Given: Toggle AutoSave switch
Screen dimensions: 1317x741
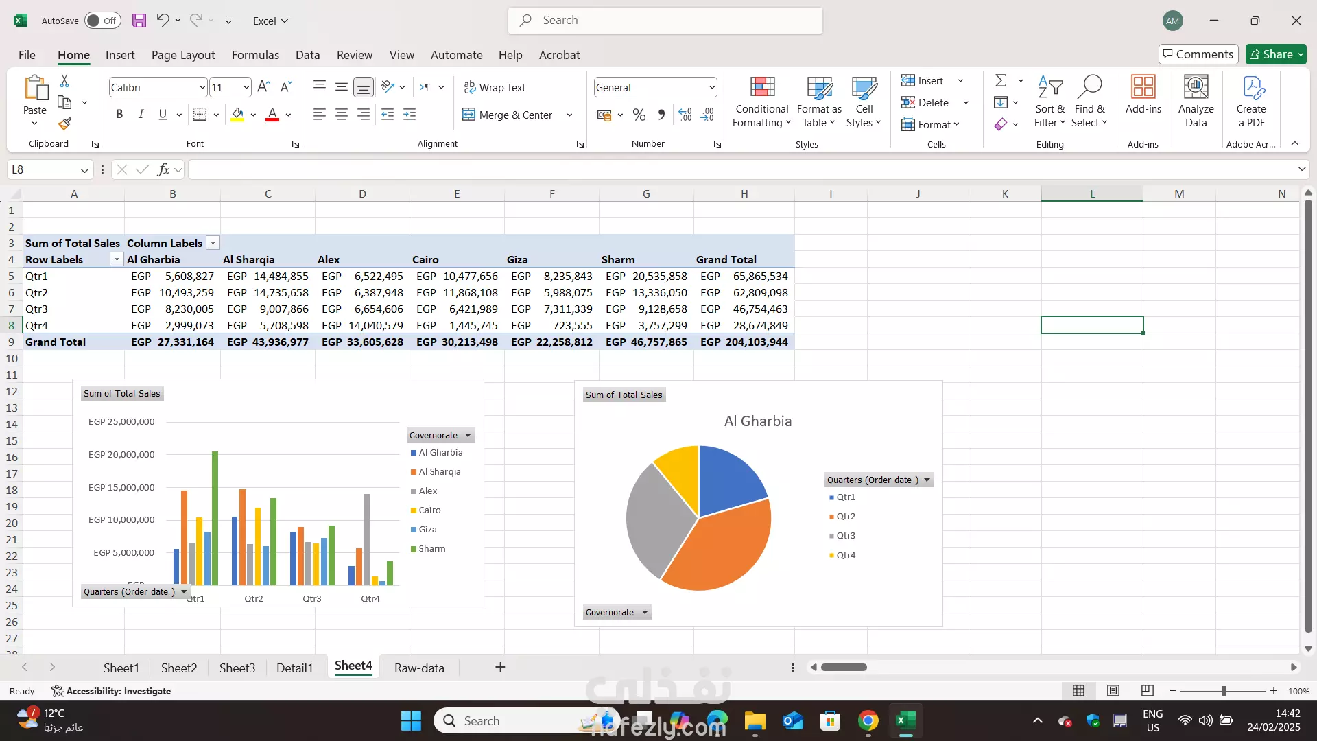Looking at the screenshot, I should click(x=103, y=21).
